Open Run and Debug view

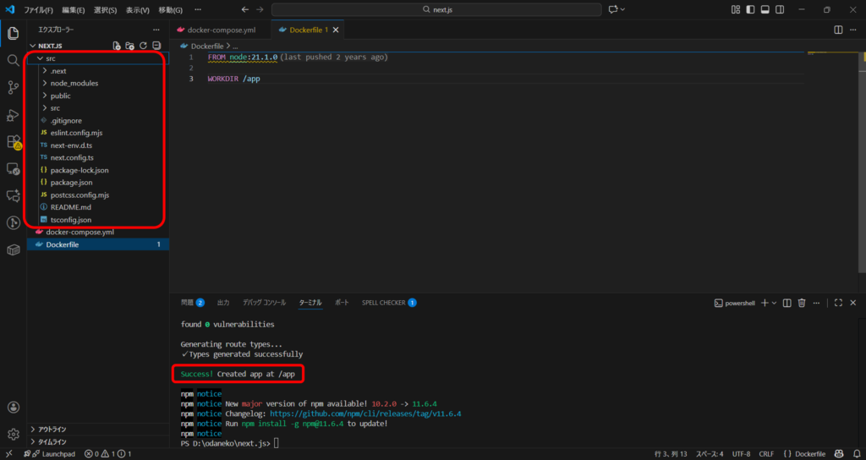[13, 115]
